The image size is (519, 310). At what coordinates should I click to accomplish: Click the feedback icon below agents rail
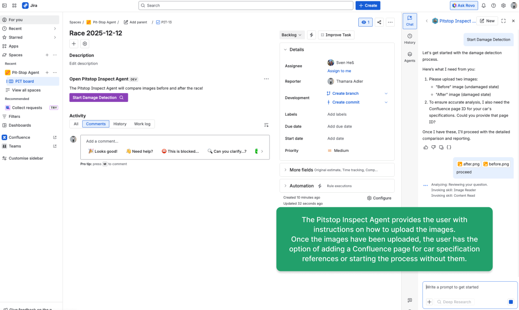(x=410, y=300)
